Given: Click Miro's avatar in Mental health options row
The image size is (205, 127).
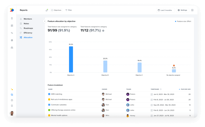Looking at the screenshot, I should (103, 116).
